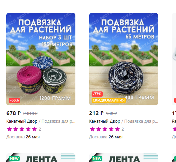Click the 678 ₽ price
The height and width of the screenshot is (162, 176).
click(13, 113)
